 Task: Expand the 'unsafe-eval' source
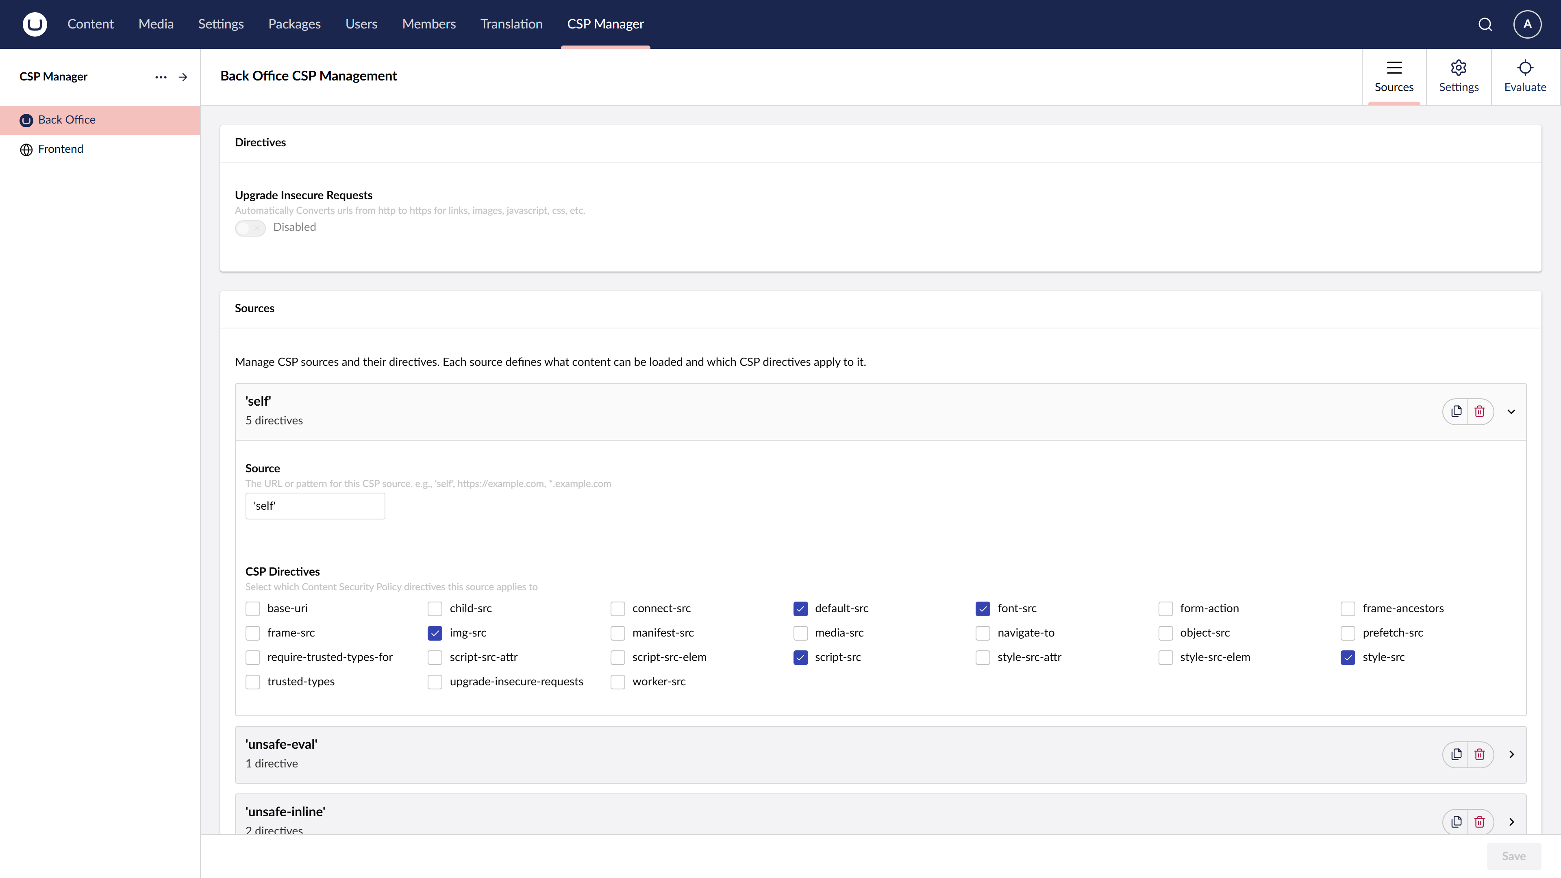1511,754
